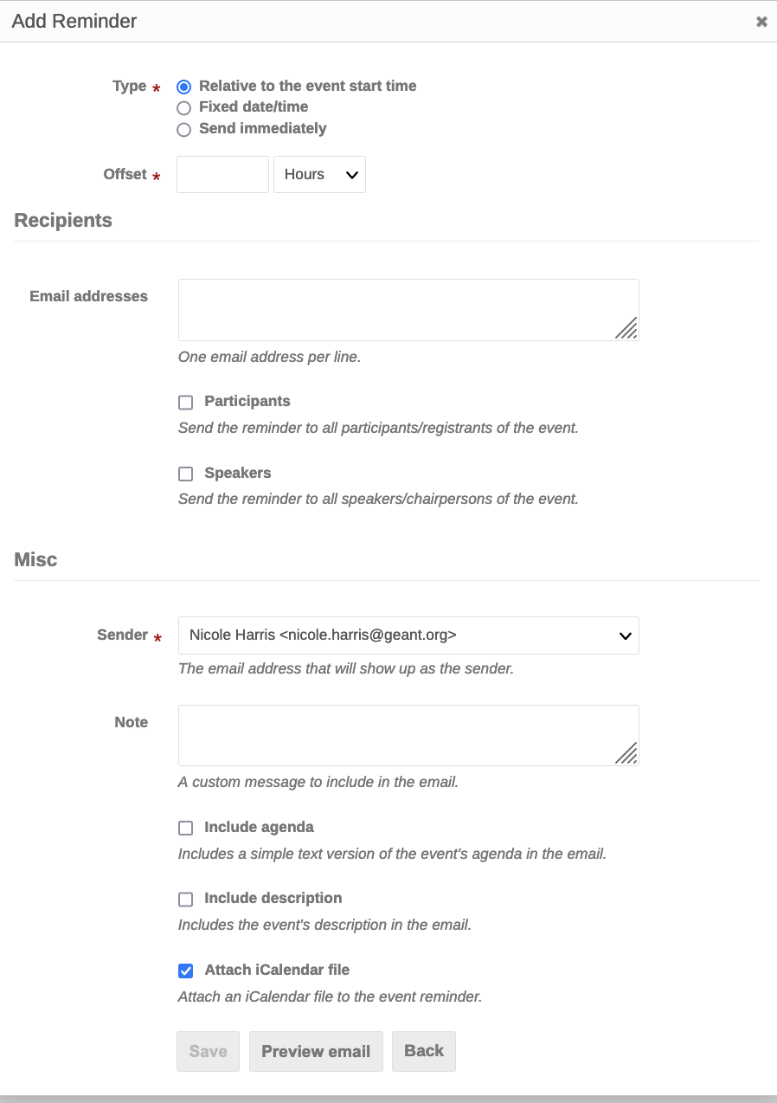Click the Back button
The width and height of the screenshot is (777, 1103).
click(x=424, y=1051)
